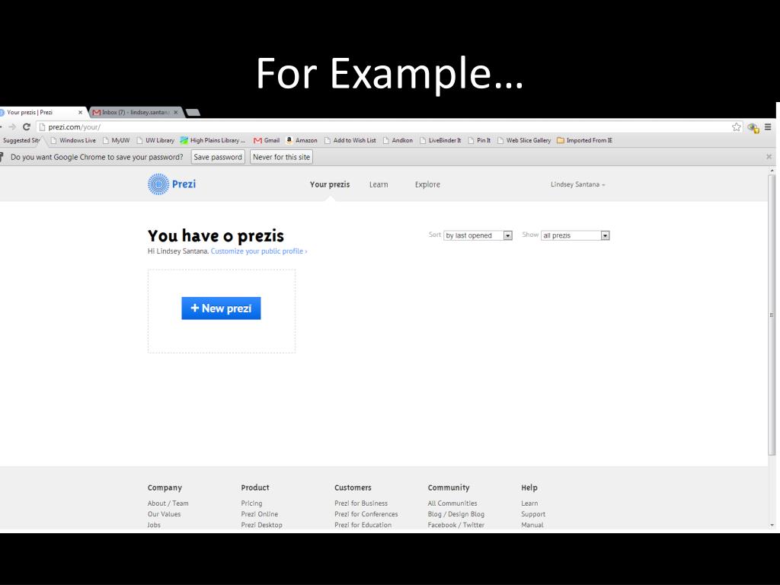Image resolution: width=780 pixels, height=585 pixels.
Task: Close the Gmail Inbox tab
Action: pyautogui.click(x=176, y=113)
